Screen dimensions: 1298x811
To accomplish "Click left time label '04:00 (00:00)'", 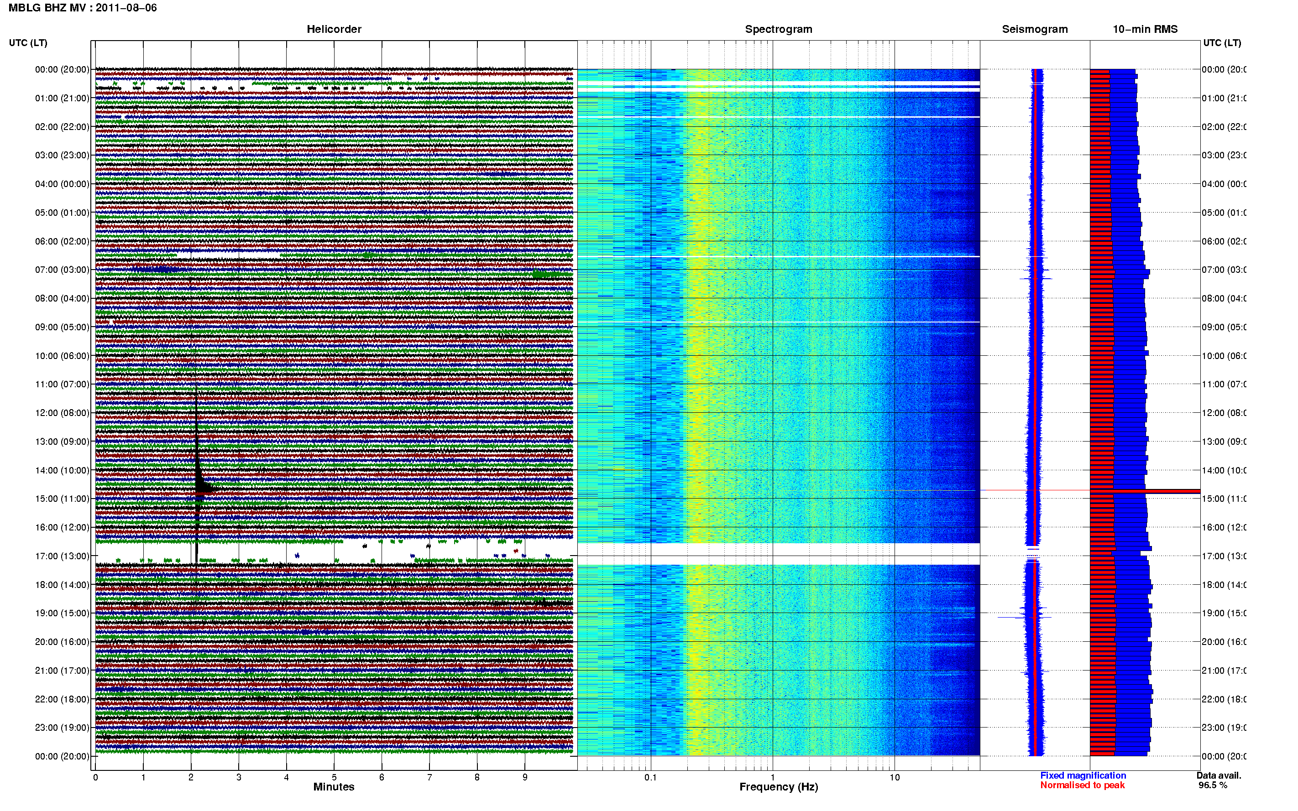I will (x=62, y=184).
